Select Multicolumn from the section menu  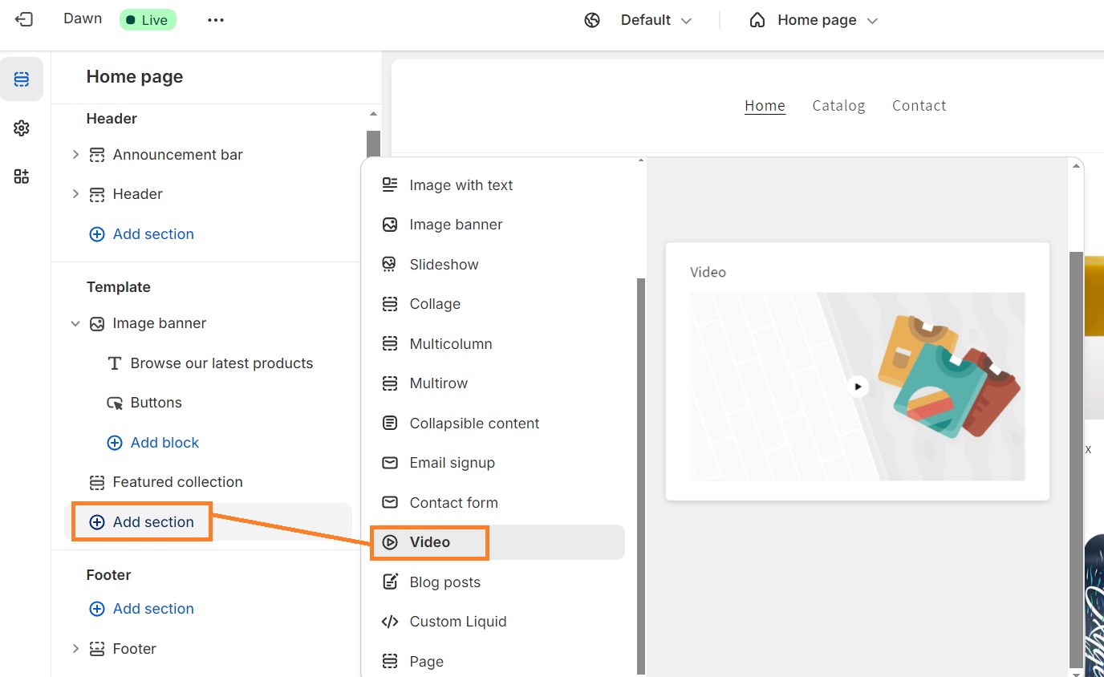pos(451,343)
